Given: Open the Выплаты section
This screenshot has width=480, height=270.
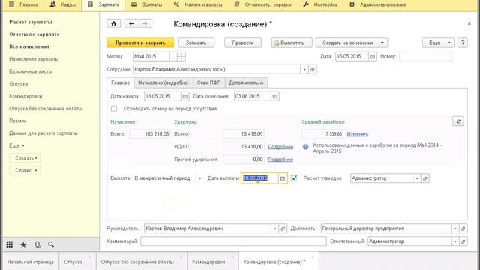Looking at the screenshot, I should click(x=147, y=5).
